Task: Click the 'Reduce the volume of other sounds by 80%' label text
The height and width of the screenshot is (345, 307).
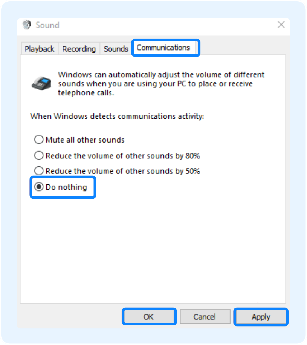Action: 122,155
